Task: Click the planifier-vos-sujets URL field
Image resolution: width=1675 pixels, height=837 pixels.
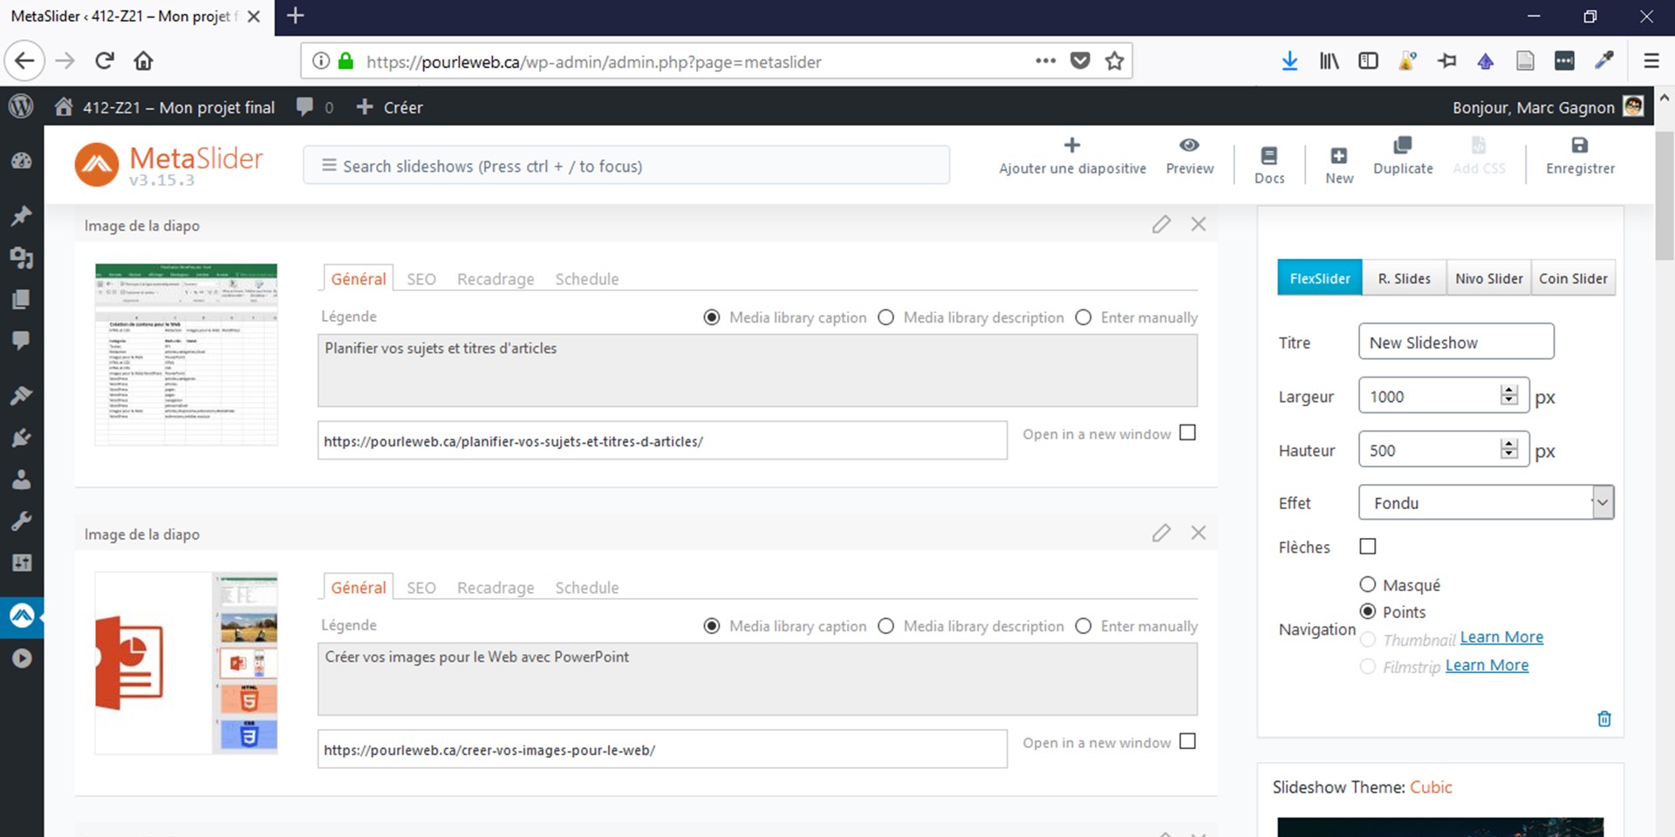Action: coord(662,441)
